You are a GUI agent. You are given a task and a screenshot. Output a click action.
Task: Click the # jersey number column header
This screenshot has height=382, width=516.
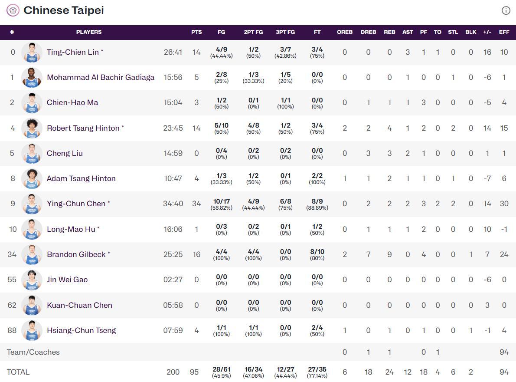[12, 32]
